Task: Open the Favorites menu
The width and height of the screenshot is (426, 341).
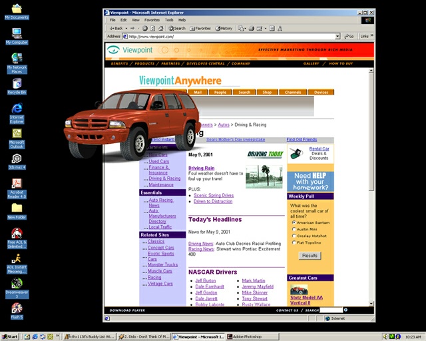Action: 152,20
